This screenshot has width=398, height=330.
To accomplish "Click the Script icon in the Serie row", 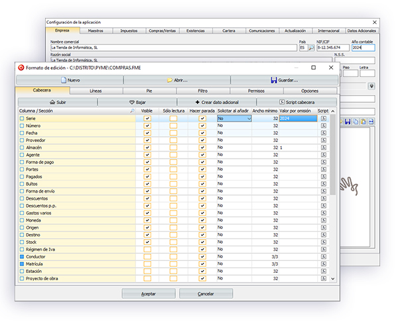I will pyautogui.click(x=323, y=118).
